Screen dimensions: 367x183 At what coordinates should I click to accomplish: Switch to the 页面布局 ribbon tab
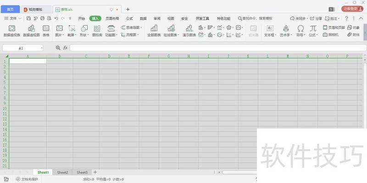tap(112, 18)
